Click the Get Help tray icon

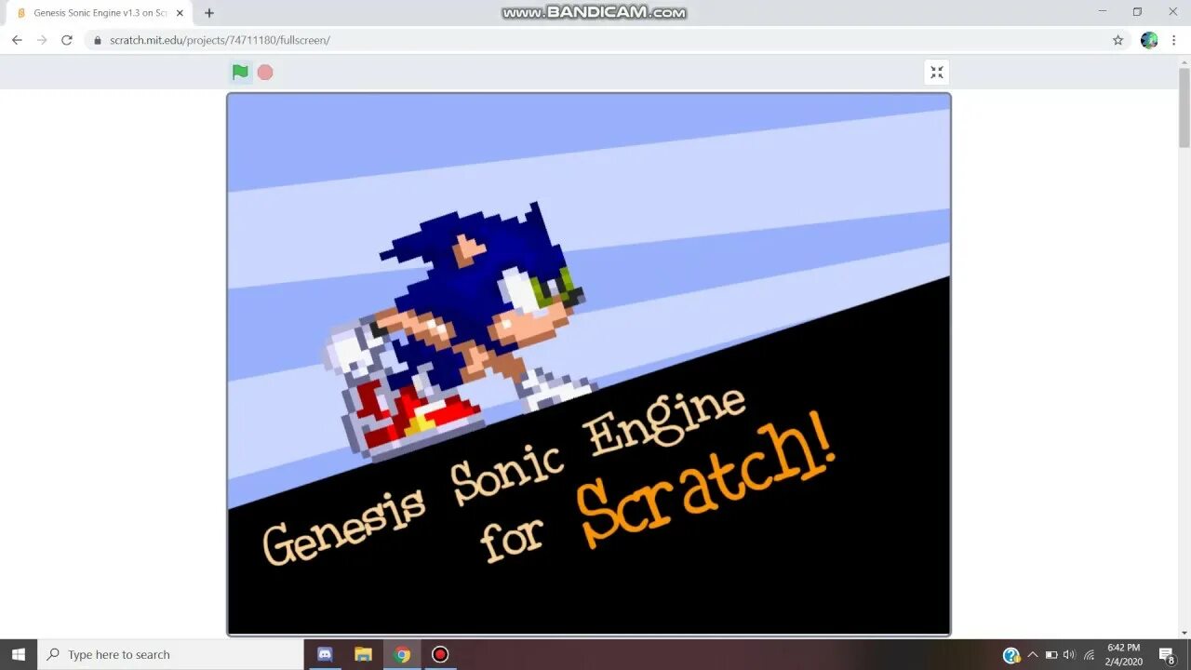[1011, 655]
